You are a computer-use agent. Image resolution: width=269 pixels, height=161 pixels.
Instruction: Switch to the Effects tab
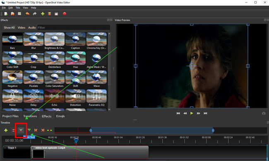point(46,116)
